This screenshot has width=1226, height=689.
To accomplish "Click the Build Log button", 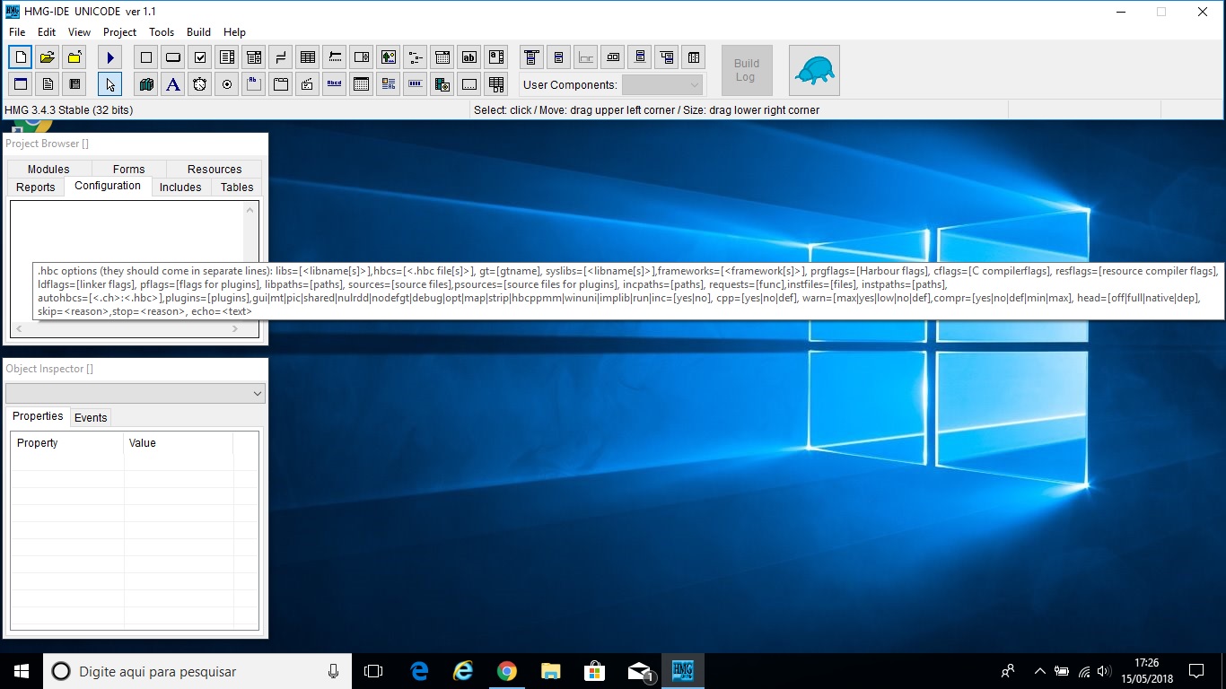I will coord(747,71).
